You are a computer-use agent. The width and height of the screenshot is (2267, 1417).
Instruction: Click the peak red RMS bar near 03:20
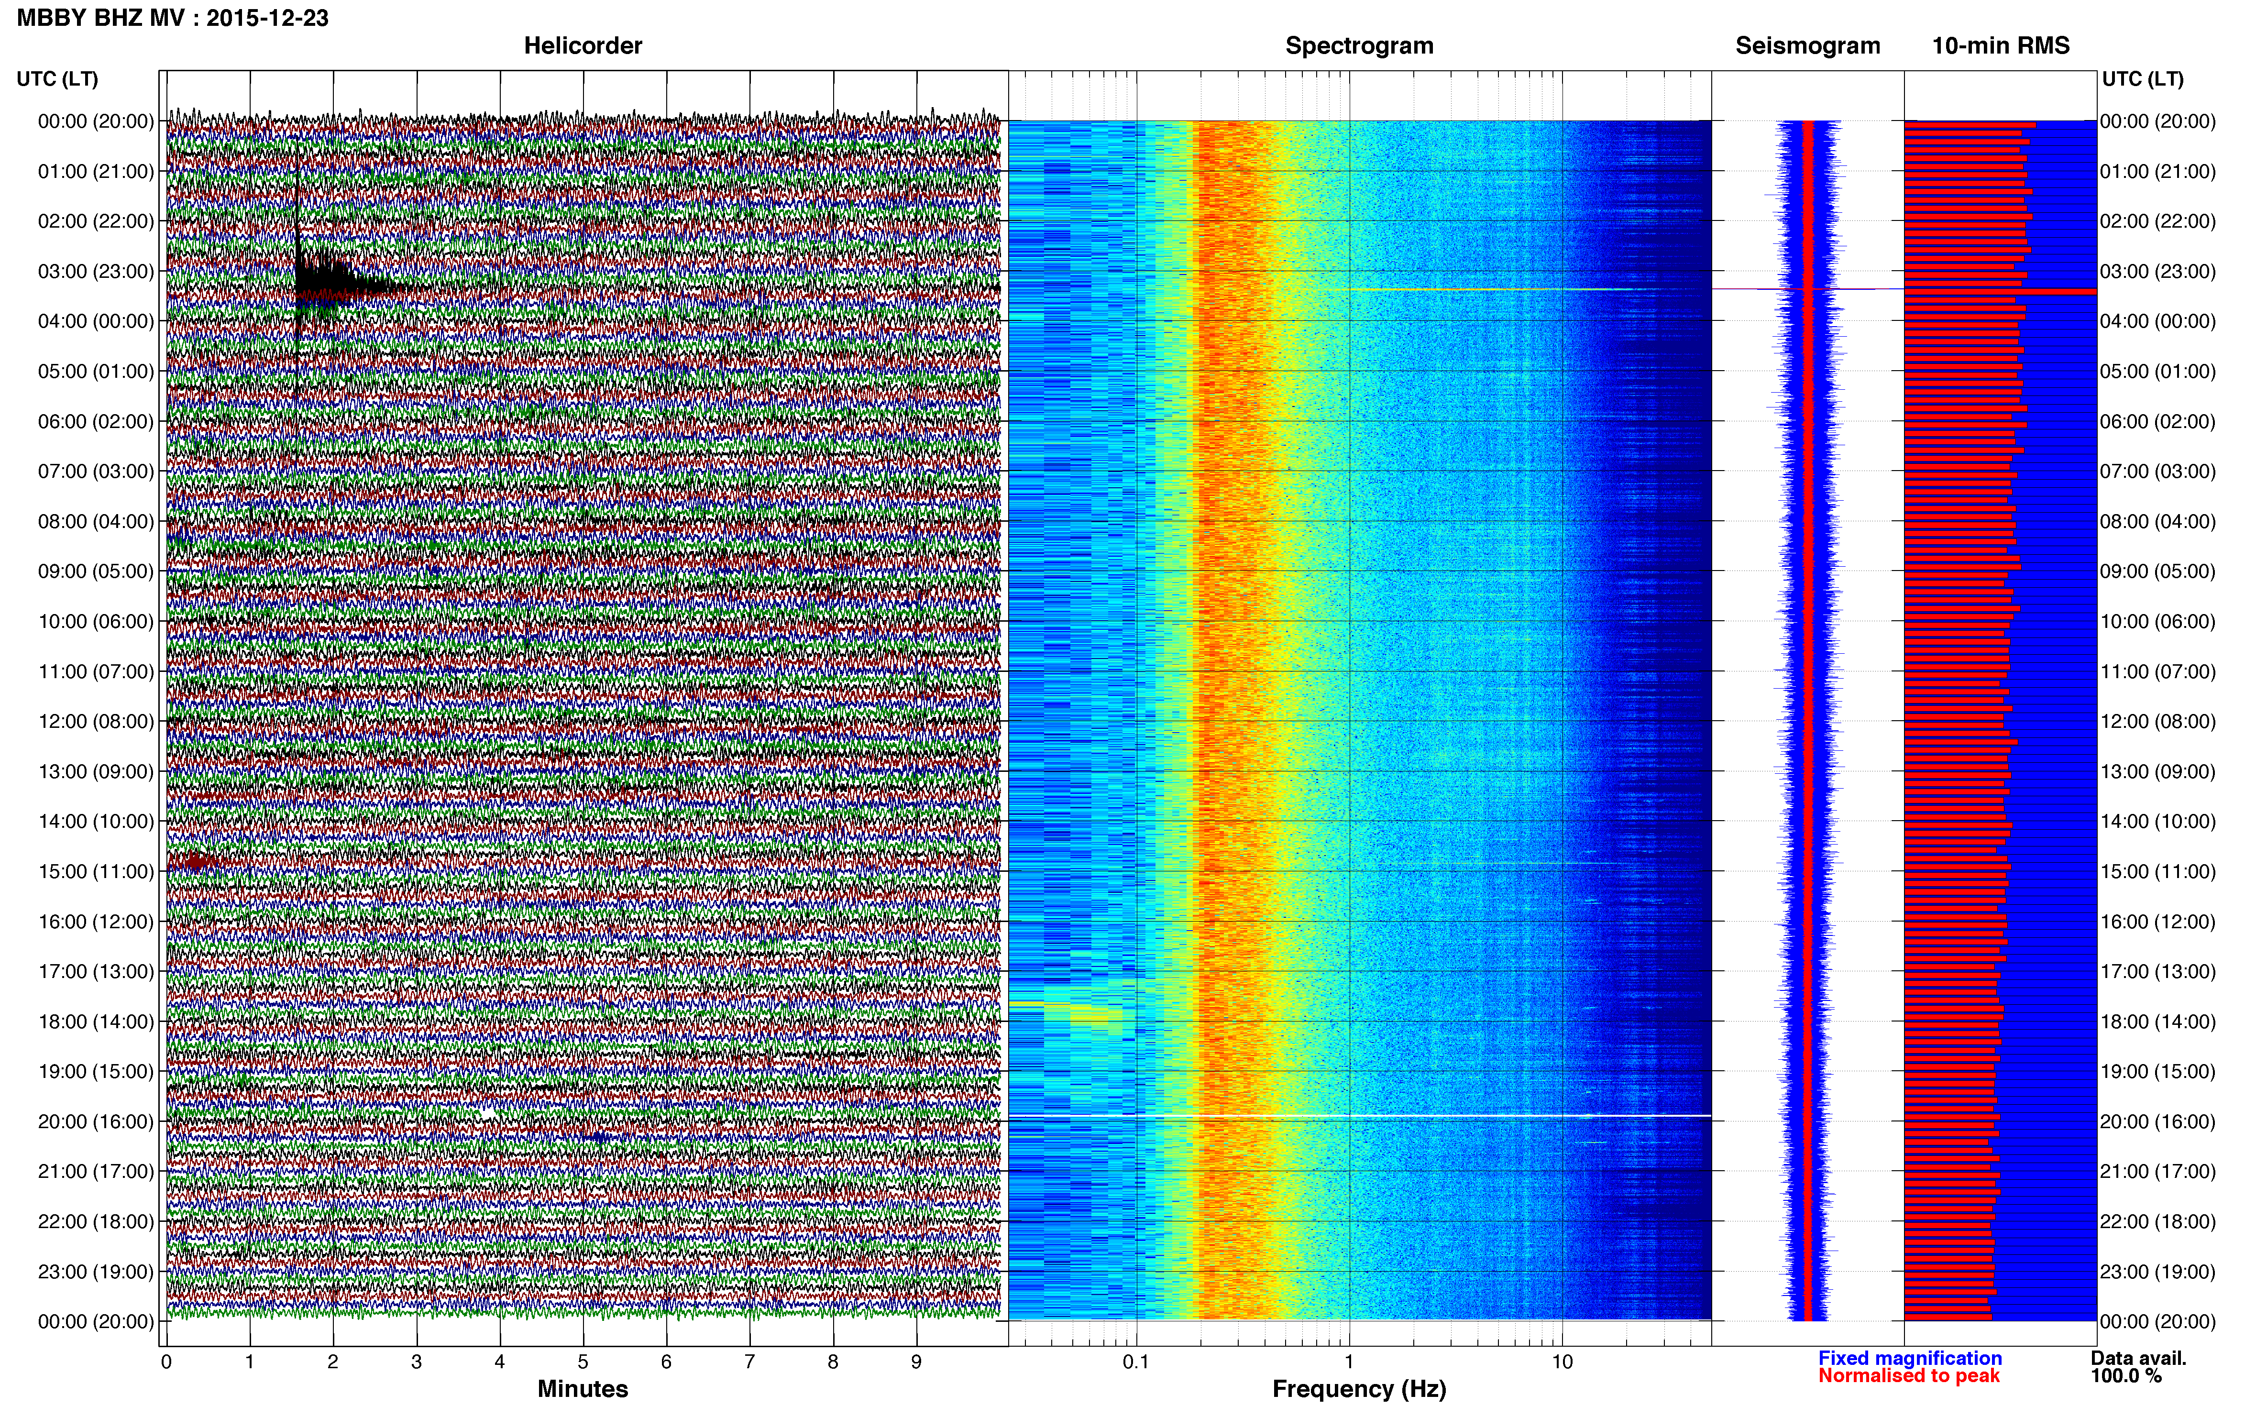click(x=2000, y=291)
